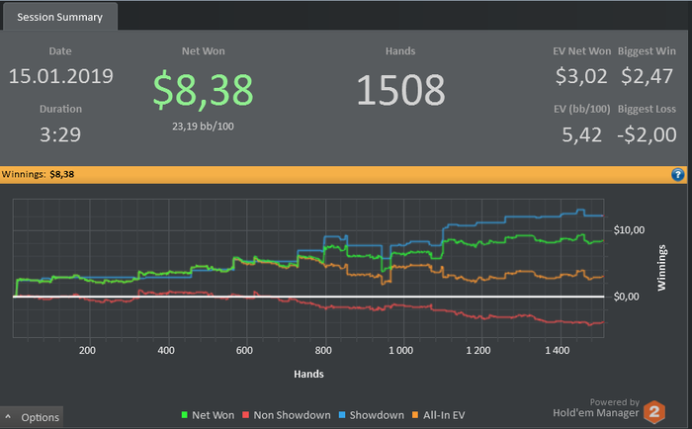692x429 pixels.
Task: Click the $10,00 y-axis label
Action: (x=629, y=230)
